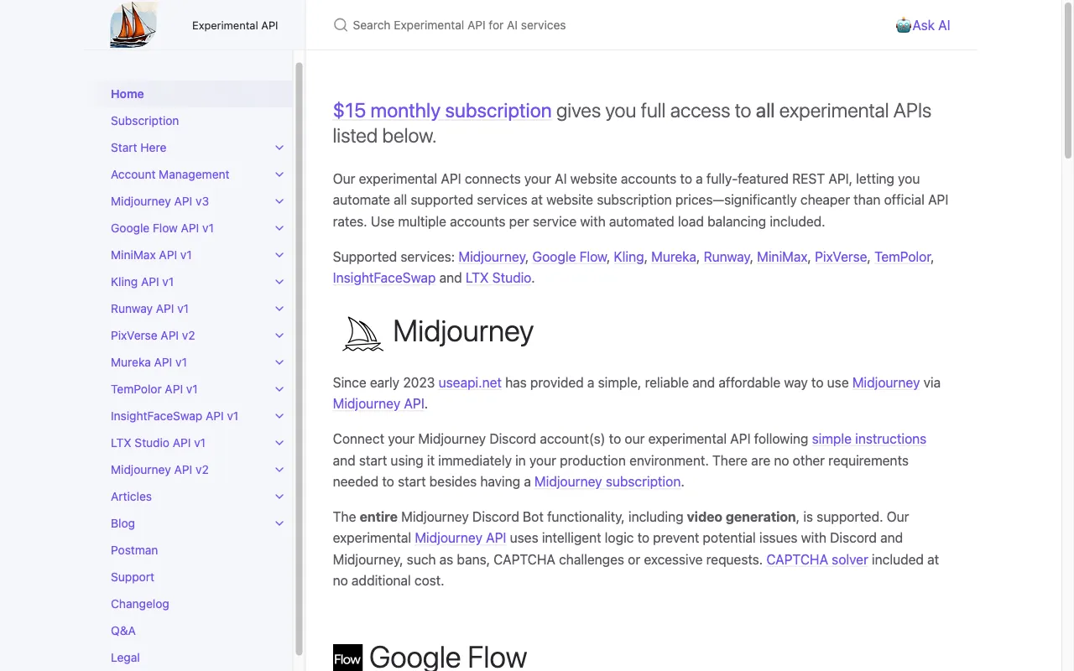Open Support in the sidebar
The width and height of the screenshot is (1074, 671).
point(133,577)
